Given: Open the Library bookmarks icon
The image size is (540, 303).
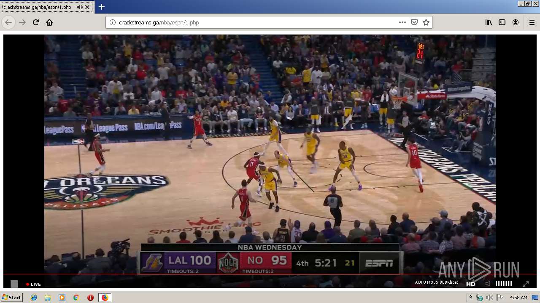Looking at the screenshot, I should [x=489, y=22].
